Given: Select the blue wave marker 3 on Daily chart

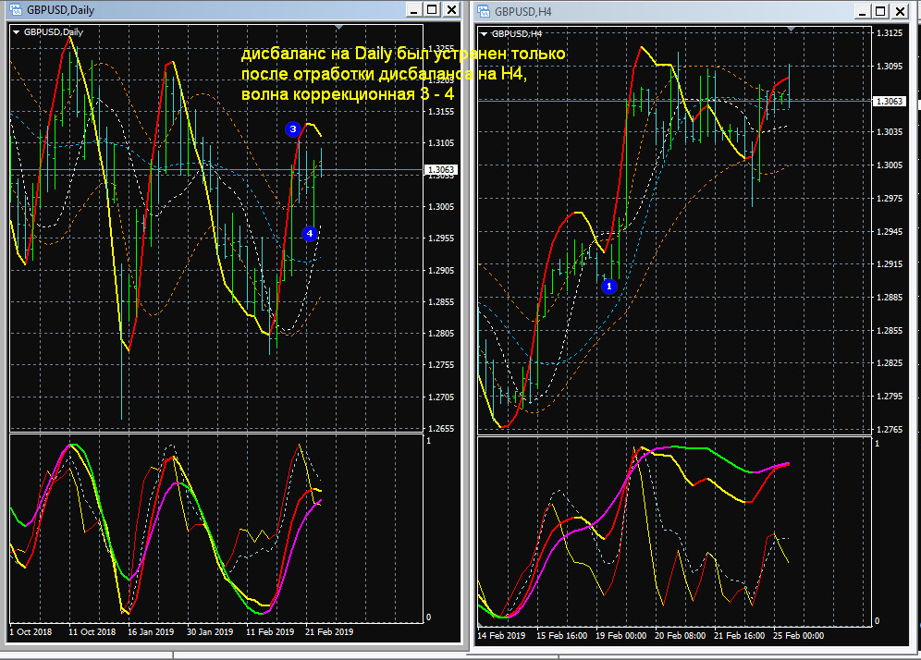Looking at the screenshot, I should coord(293,129).
